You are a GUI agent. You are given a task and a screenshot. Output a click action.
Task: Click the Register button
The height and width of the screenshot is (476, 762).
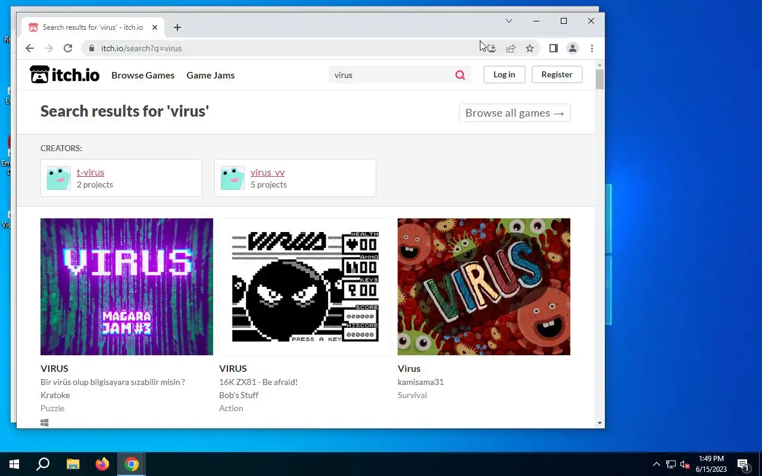coord(557,74)
